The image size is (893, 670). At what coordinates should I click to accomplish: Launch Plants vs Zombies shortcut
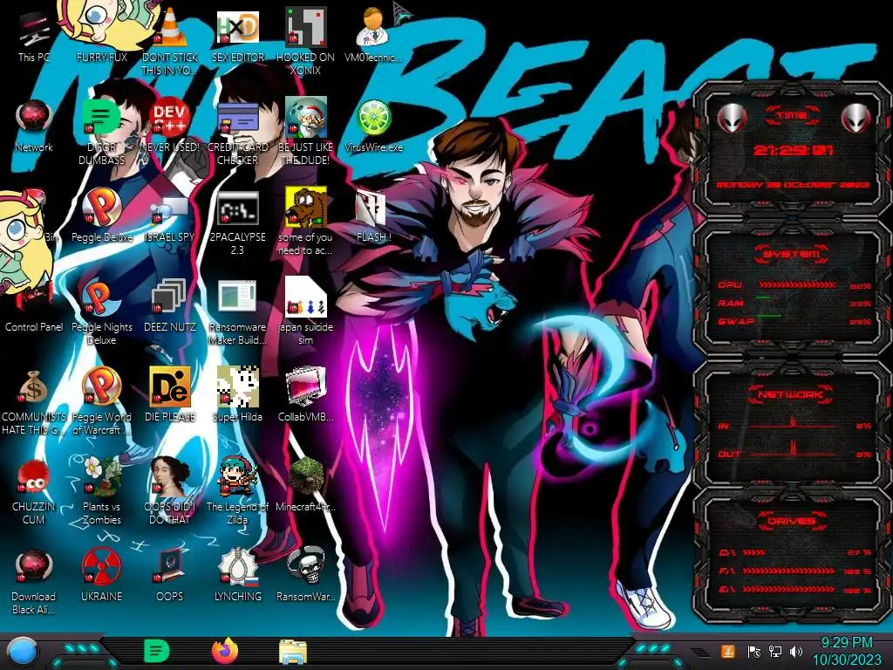click(101, 491)
